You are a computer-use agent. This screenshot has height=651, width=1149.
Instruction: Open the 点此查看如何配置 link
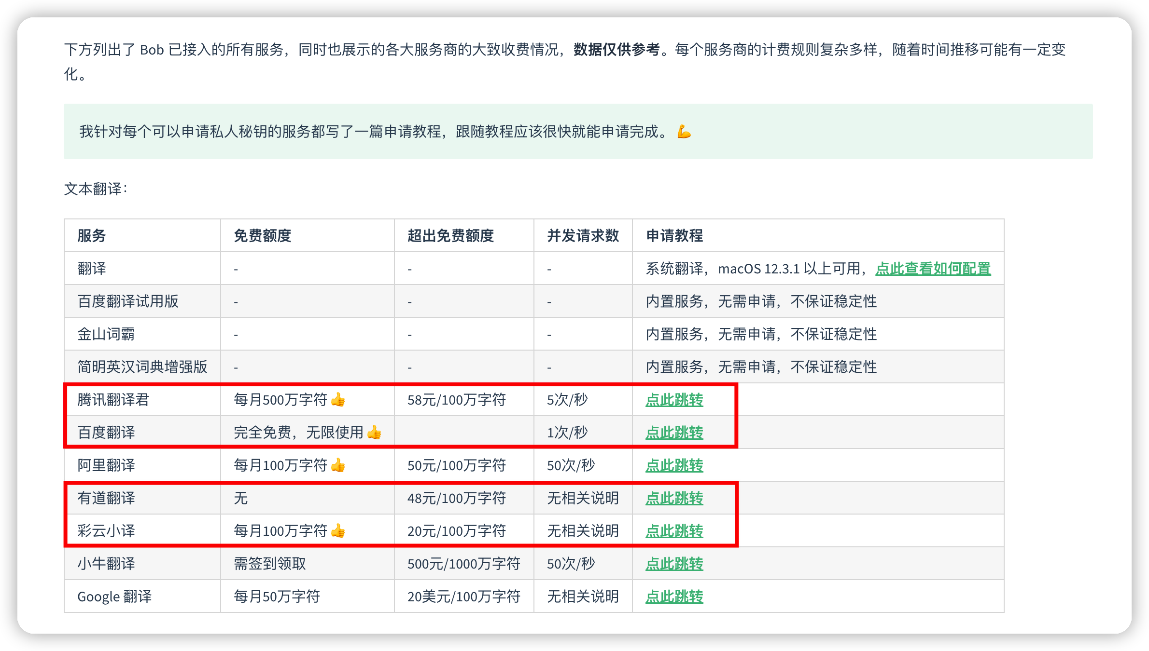pos(933,269)
